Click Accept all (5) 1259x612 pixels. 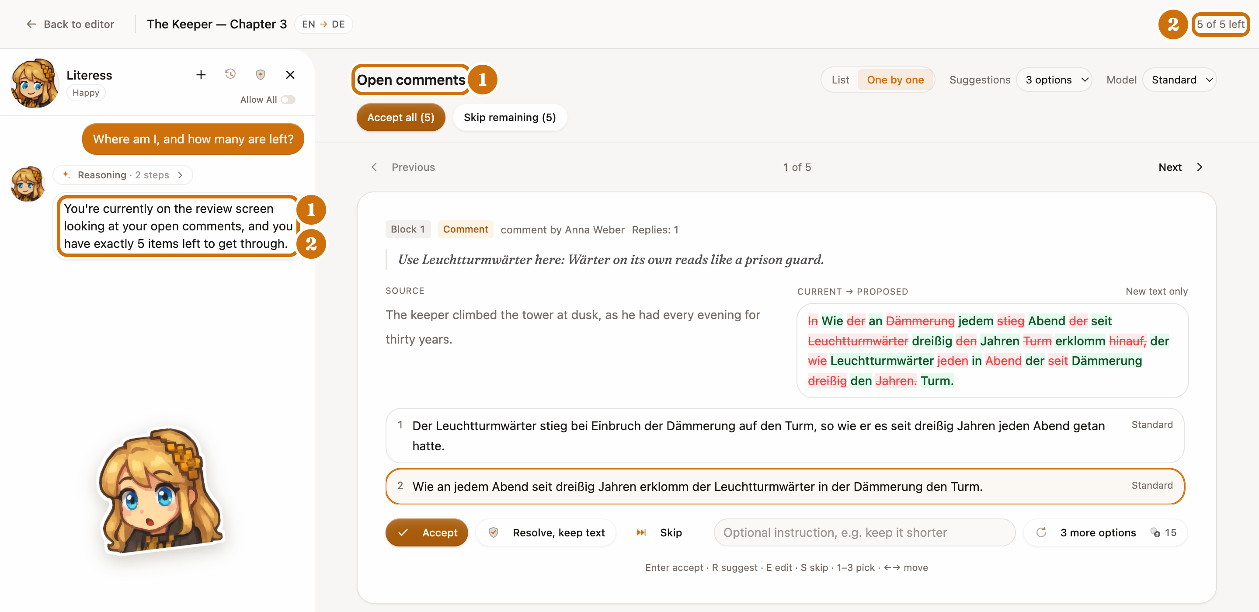click(400, 117)
